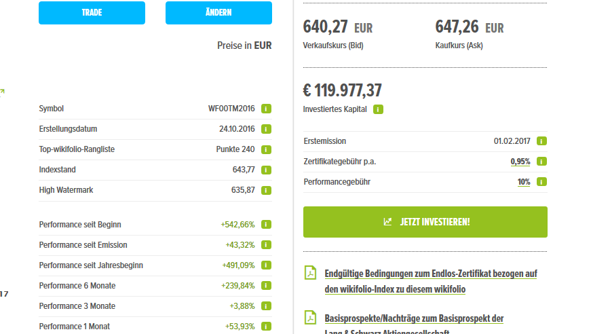This screenshot has height=334, width=591.
Task: Click the info icon next to Symbol
Action: [267, 109]
